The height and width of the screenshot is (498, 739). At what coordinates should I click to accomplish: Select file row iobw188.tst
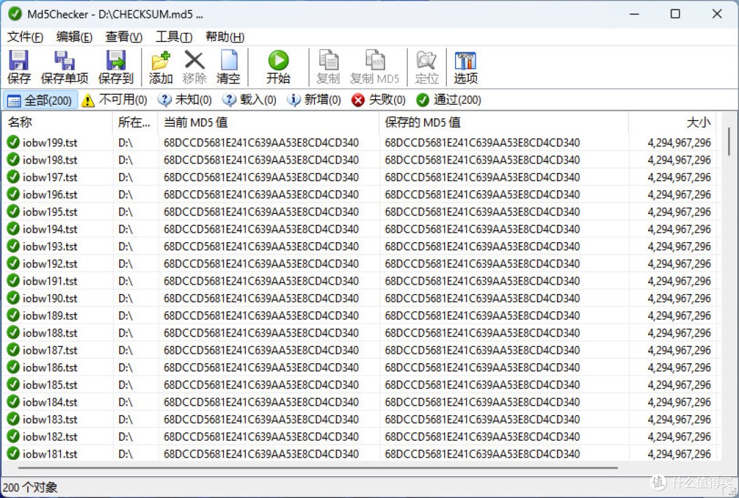point(361,332)
